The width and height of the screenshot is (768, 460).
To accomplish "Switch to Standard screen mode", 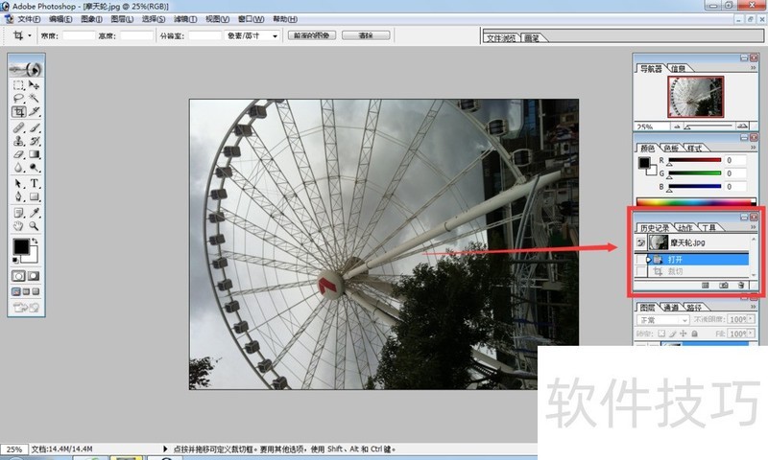I will 16,292.
